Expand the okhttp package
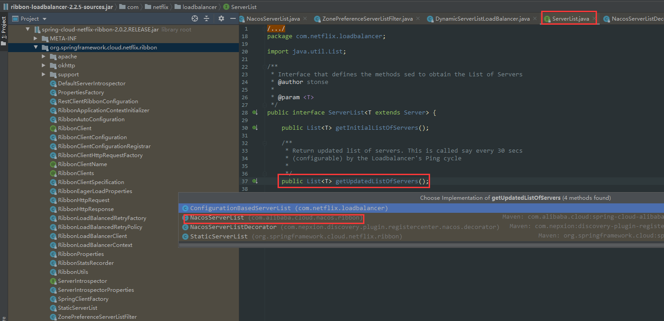 tap(44, 66)
